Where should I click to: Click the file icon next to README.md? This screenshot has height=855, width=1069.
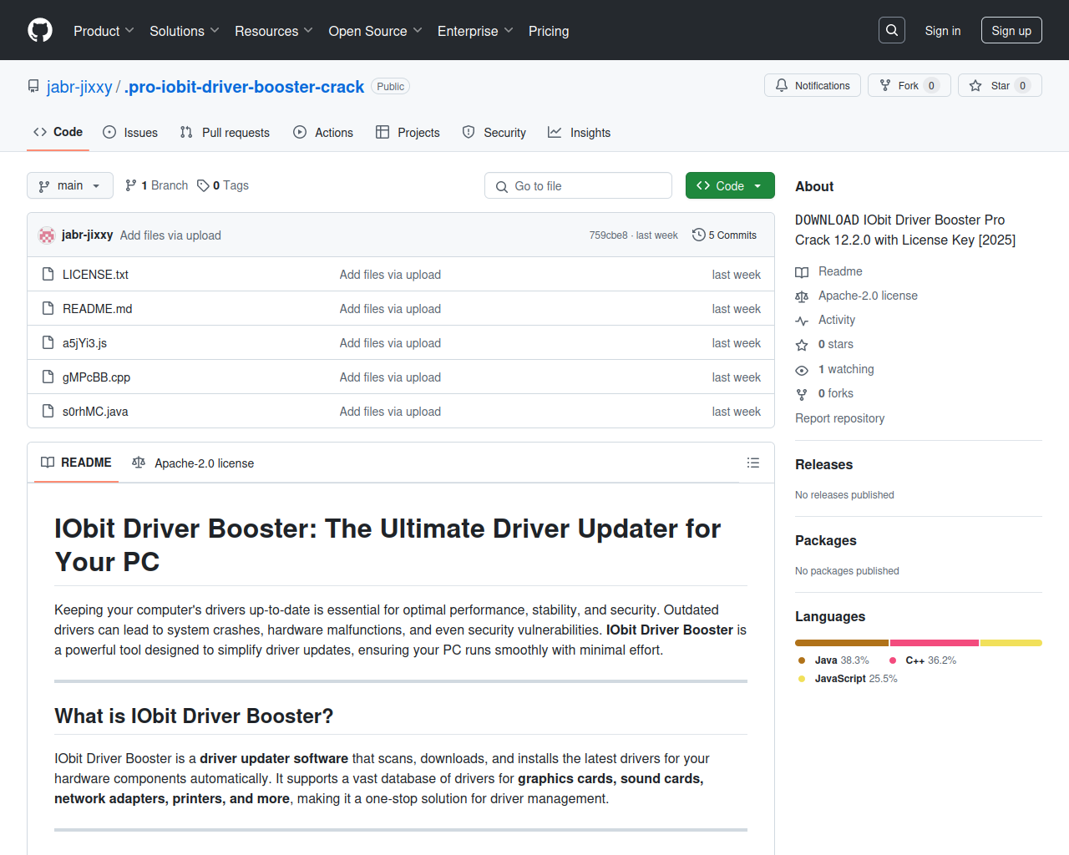click(48, 308)
